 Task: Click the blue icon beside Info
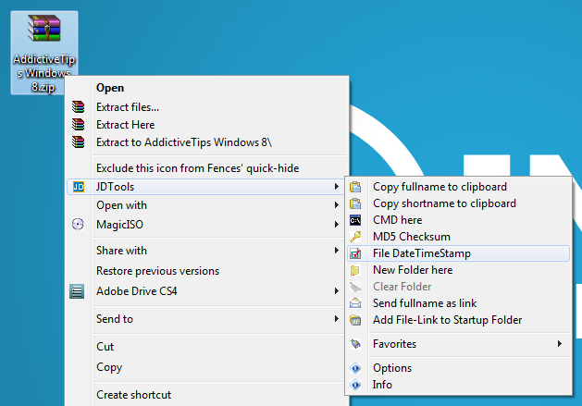(355, 385)
